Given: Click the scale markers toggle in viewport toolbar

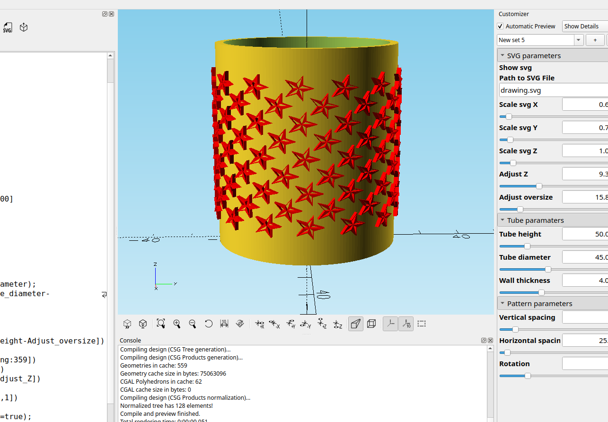Looking at the screenshot, I should (406, 324).
